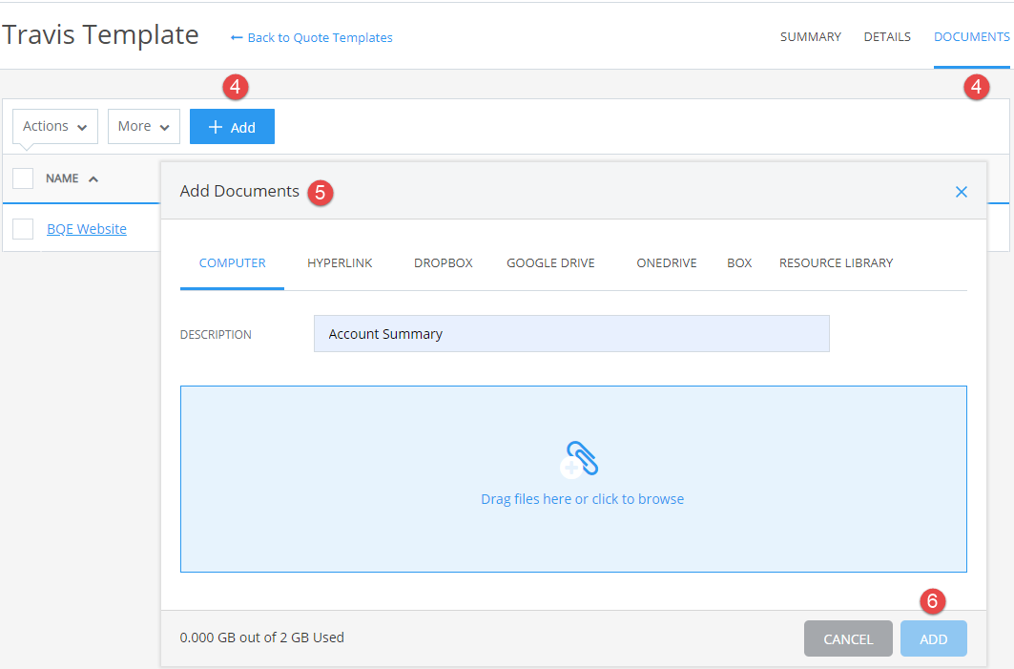Click the ADD button in the dialog footer
This screenshot has width=1014, height=669.
[933, 638]
